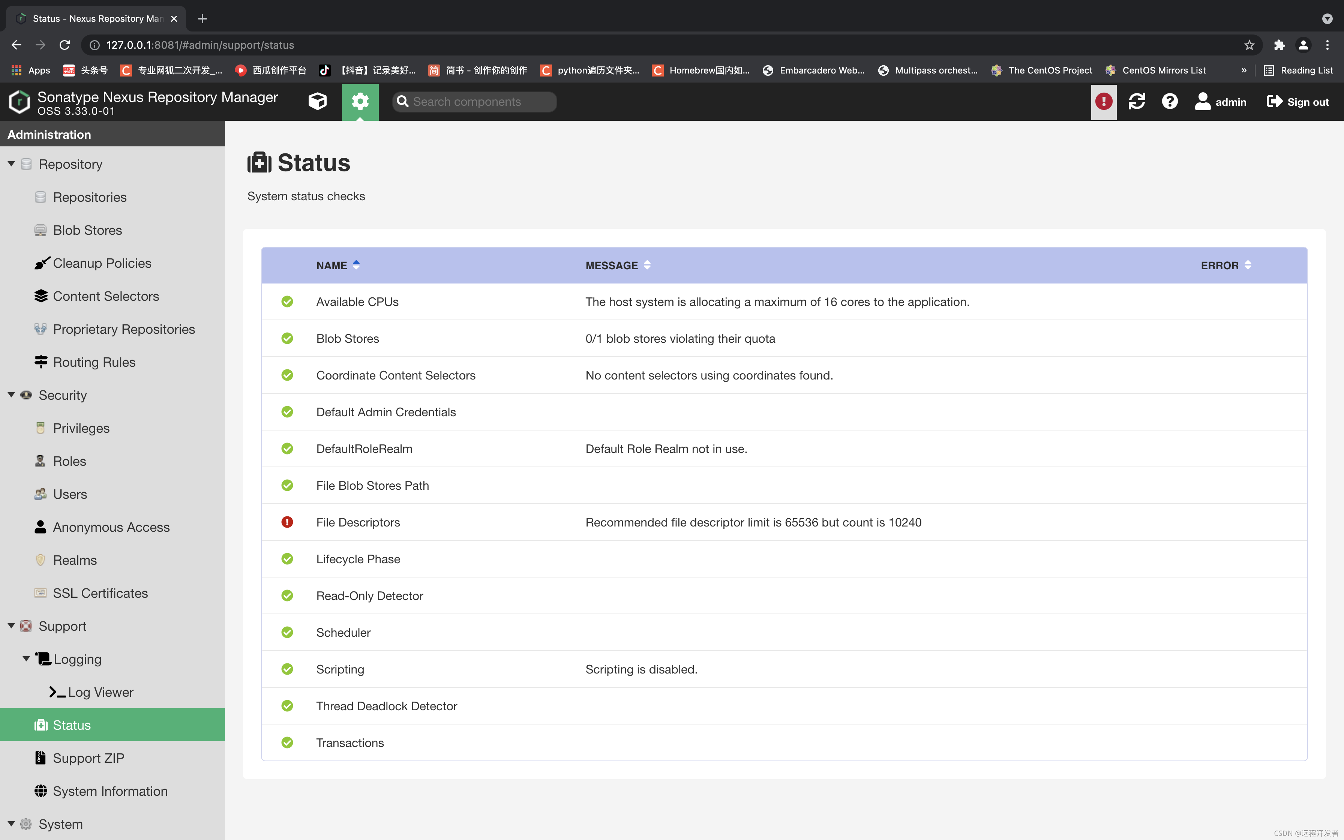Viewport: 1344px width, 840px height.
Task: Open the admin user account
Action: 1221,102
